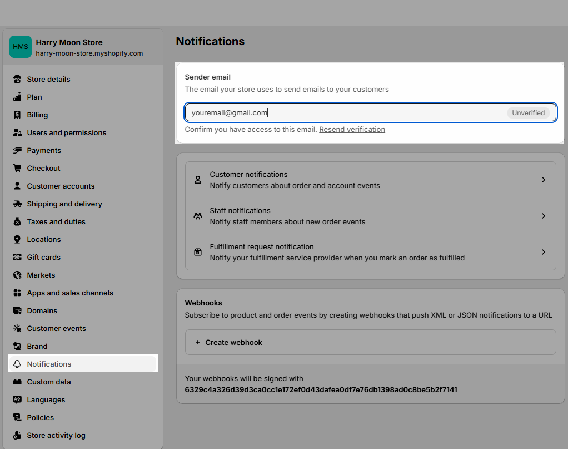The image size is (568, 449).
Task: Open Markets in the sidebar
Action: click(x=83, y=274)
